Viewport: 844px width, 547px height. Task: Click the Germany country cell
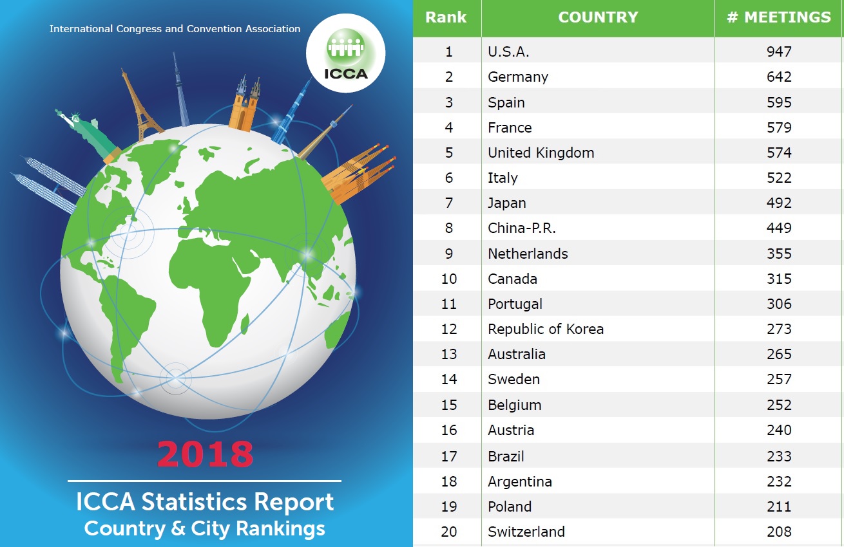point(518,77)
